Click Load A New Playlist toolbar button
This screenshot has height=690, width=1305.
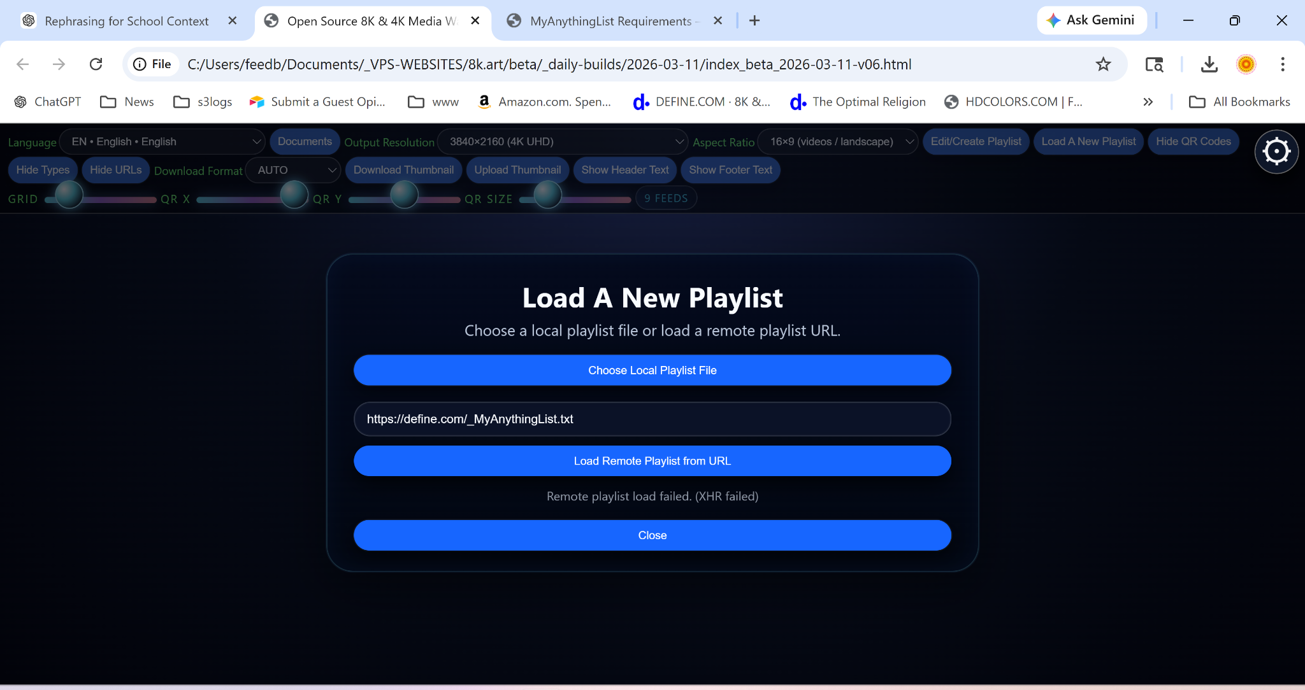[x=1088, y=141]
